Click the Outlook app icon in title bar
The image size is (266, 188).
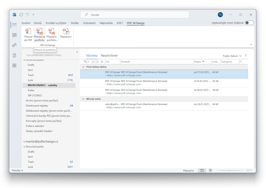tap(14, 15)
